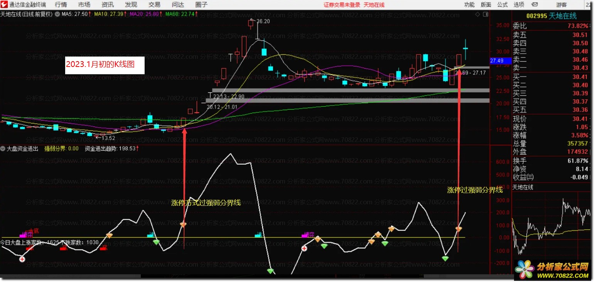Click the 36.20 peak price label

click(263, 22)
